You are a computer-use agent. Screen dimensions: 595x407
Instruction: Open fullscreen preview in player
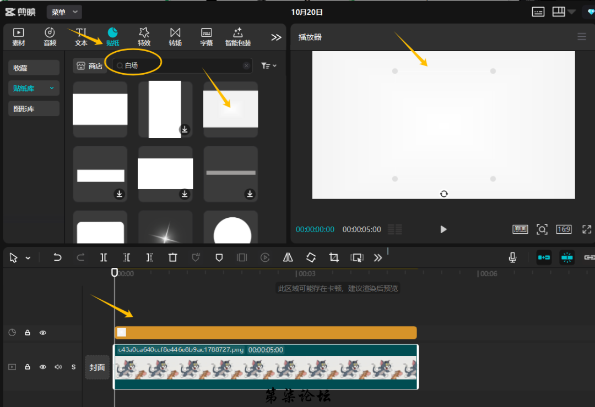coord(587,229)
